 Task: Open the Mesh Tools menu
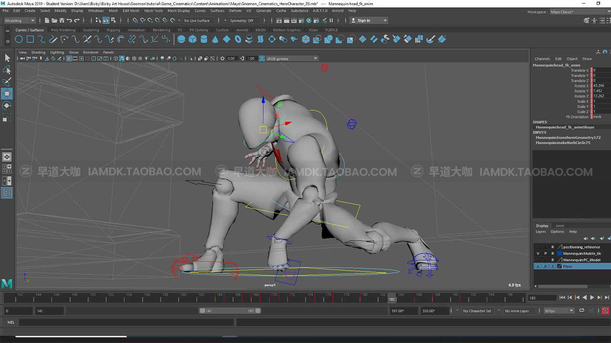(x=153, y=10)
